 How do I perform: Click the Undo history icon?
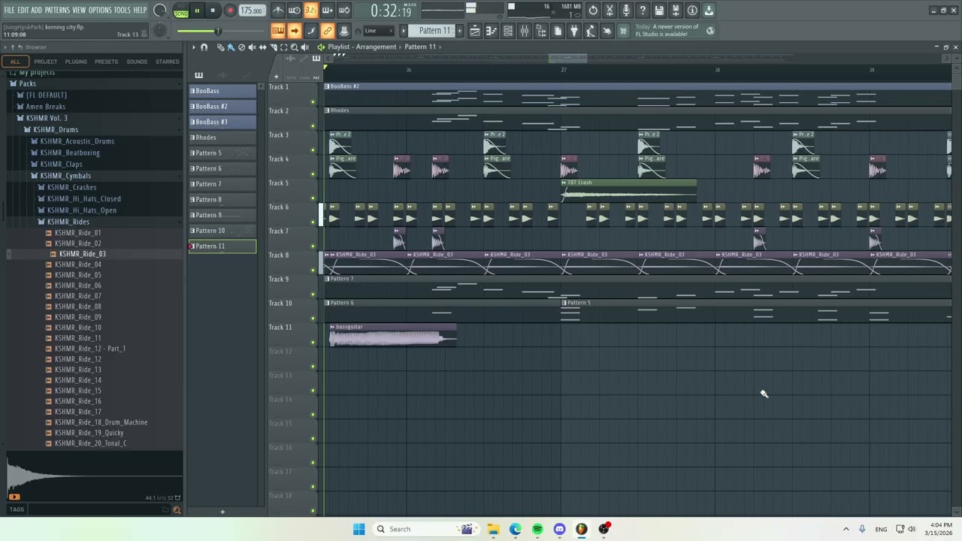pos(593,11)
